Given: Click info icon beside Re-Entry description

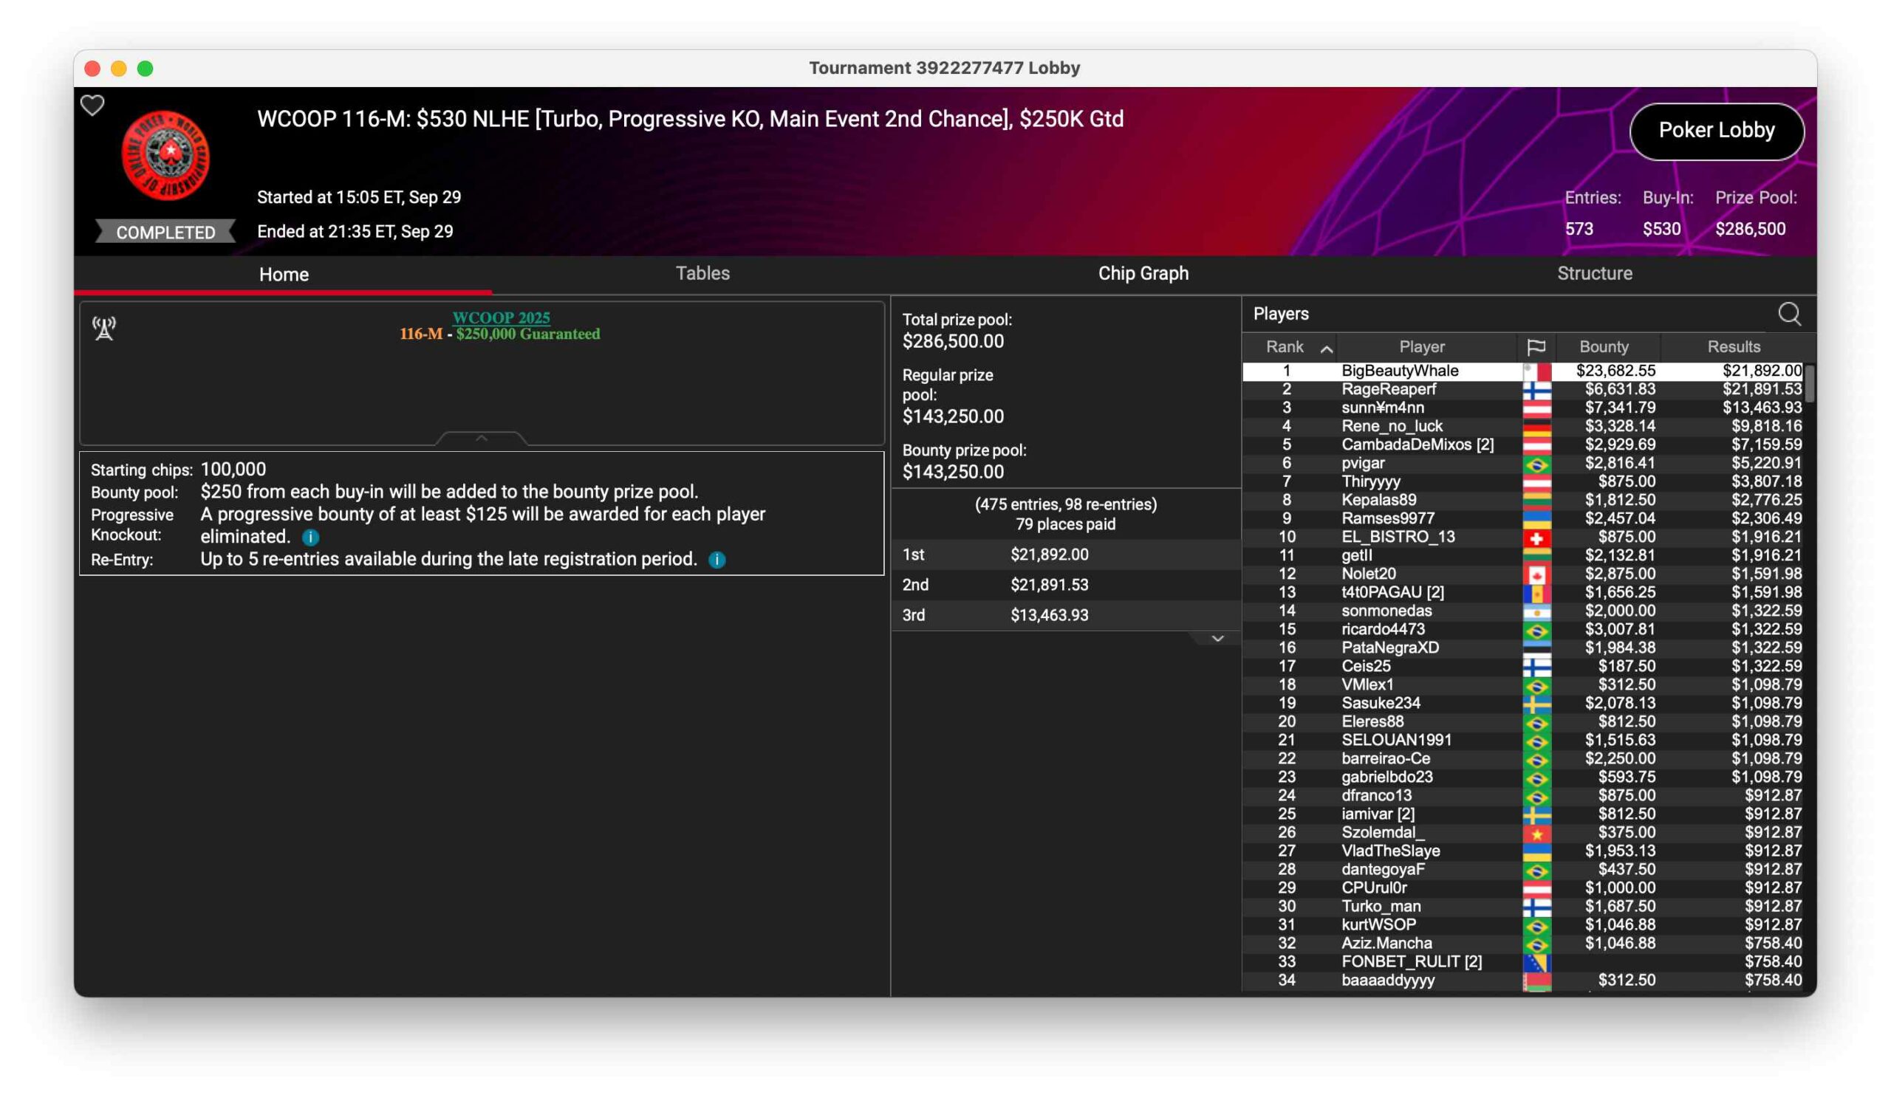Looking at the screenshot, I should (717, 560).
